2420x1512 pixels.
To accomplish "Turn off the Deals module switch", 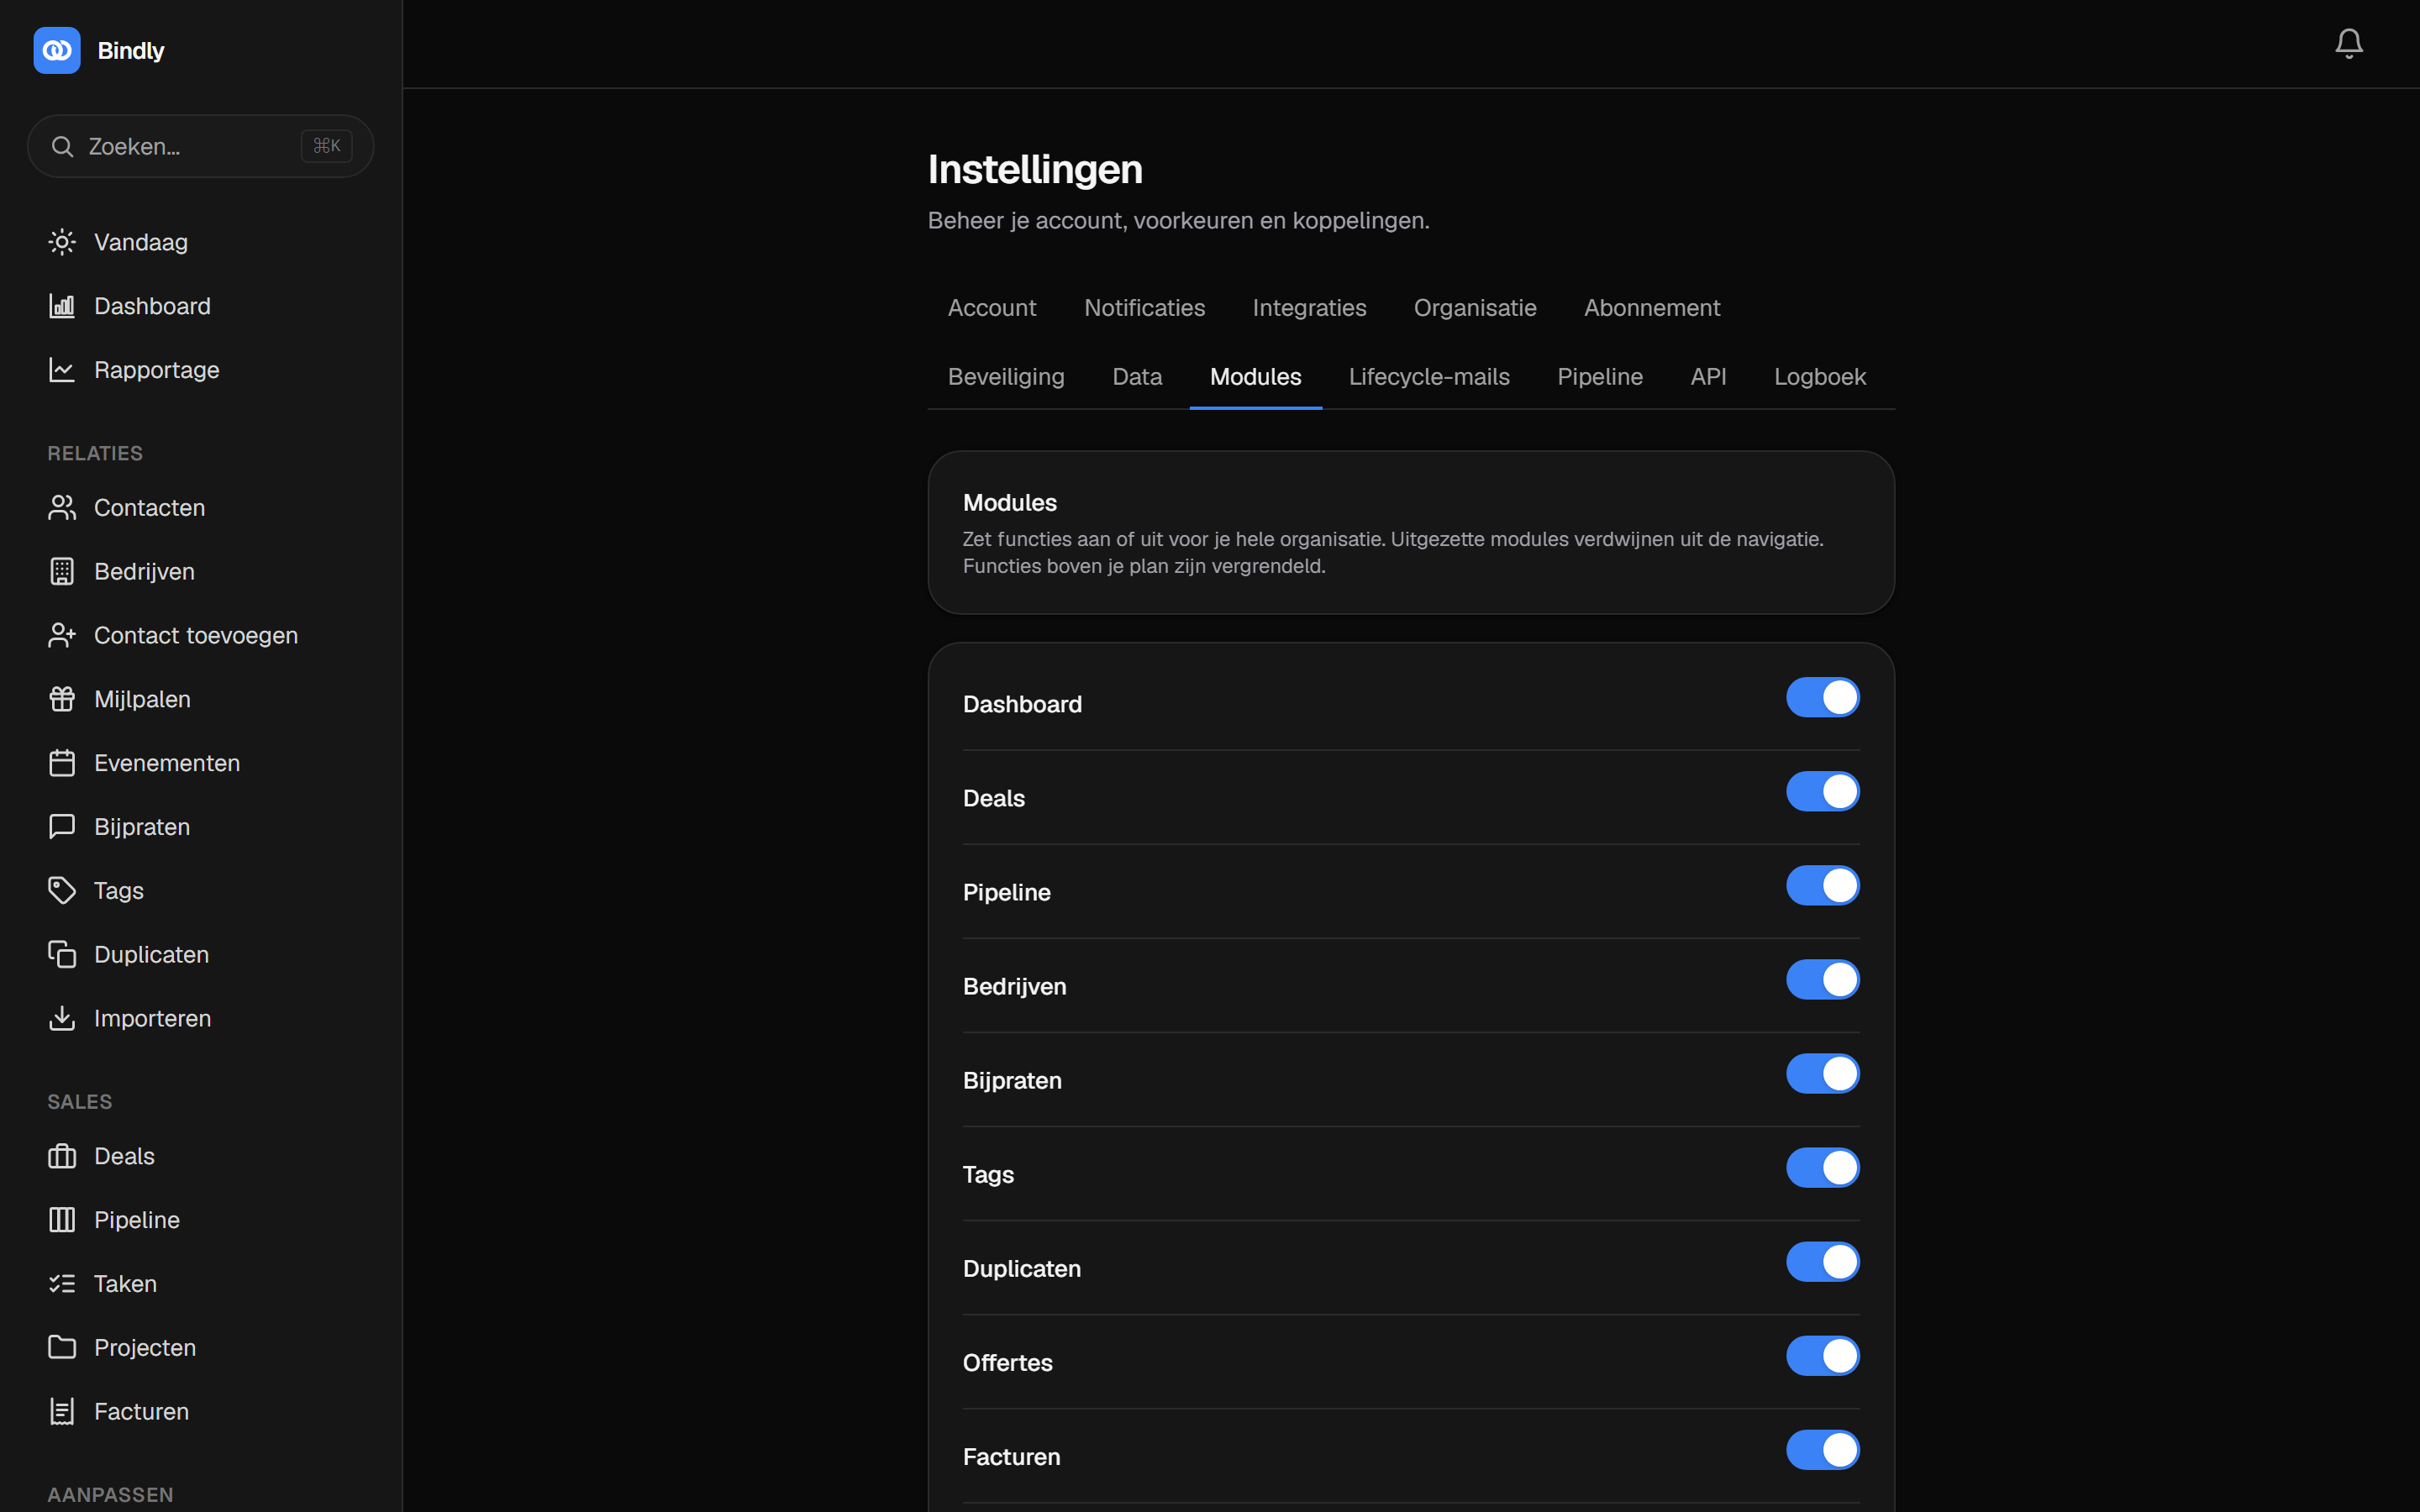I will (x=1822, y=791).
